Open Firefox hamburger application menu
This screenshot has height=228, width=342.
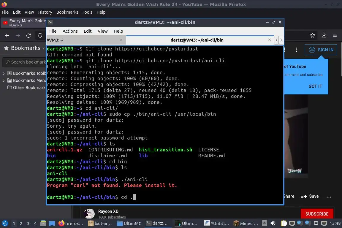point(335,35)
